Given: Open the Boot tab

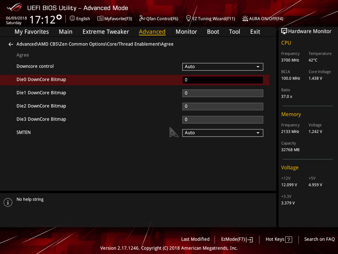Looking at the screenshot, I should pos(213,32).
